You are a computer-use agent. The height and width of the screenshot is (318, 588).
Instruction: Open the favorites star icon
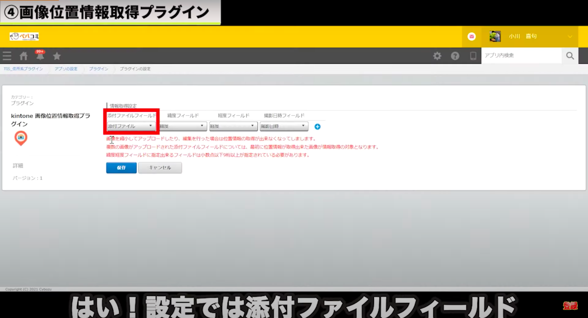coord(57,56)
